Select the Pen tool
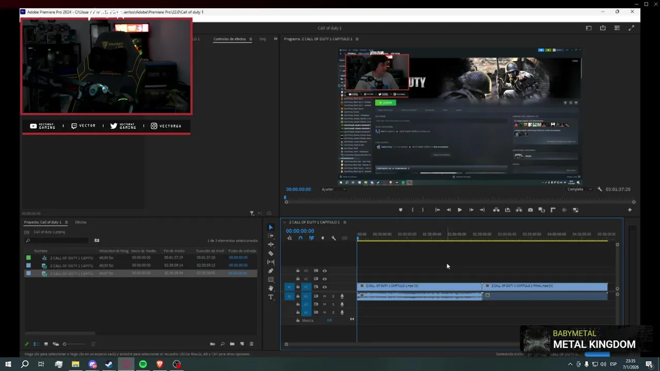Viewport: 660px width, 371px height. [x=271, y=271]
